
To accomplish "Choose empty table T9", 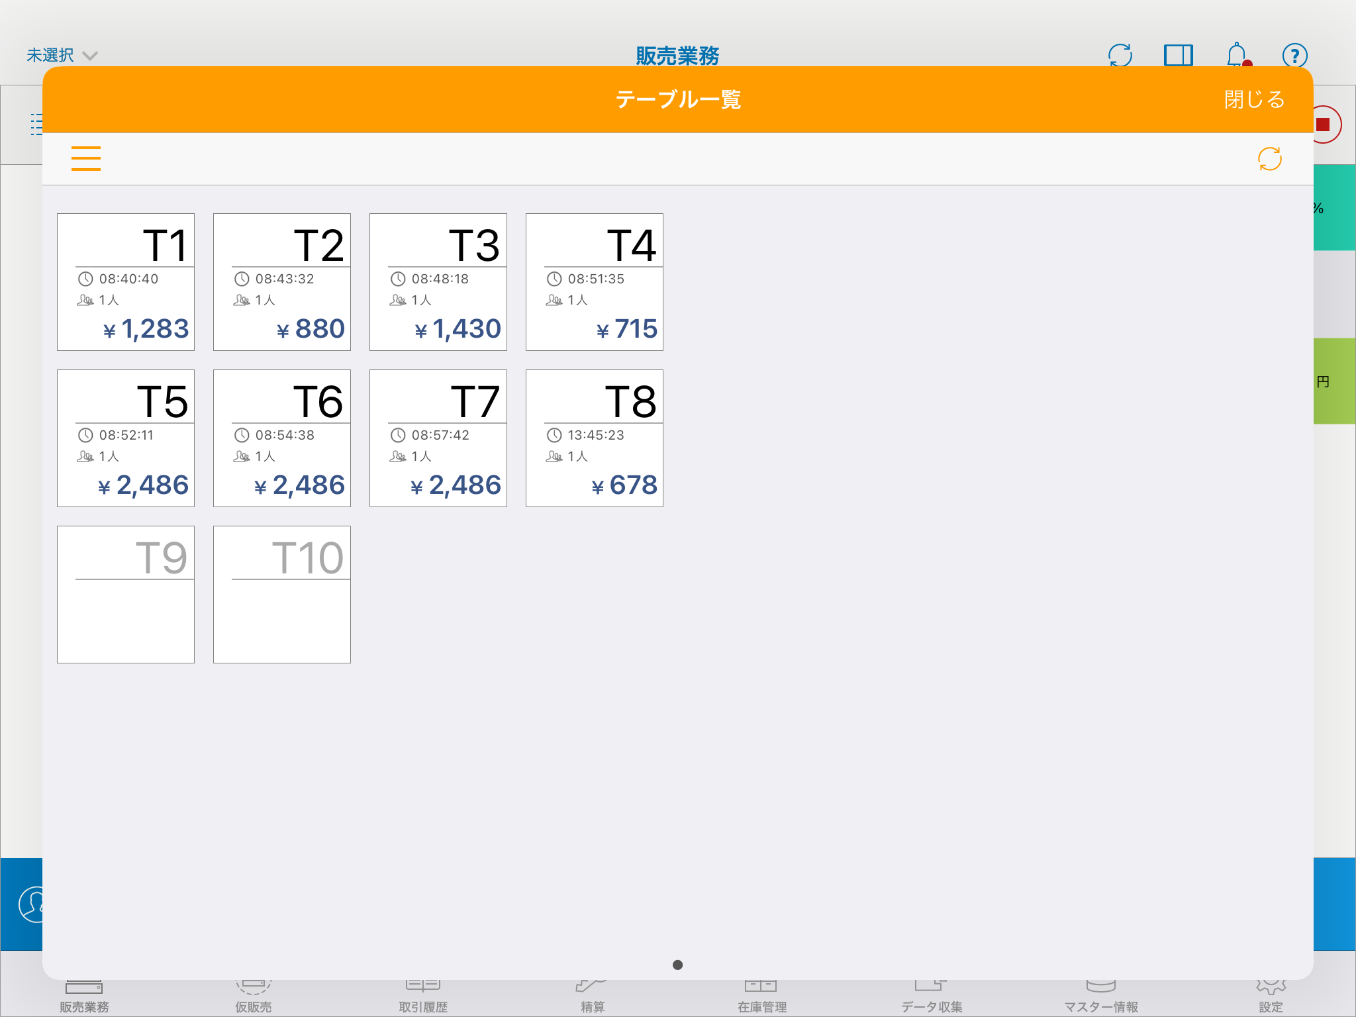I will (x=126, y=595).
